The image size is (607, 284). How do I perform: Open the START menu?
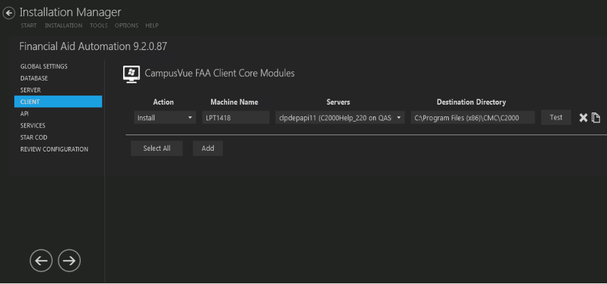pyautogui.click(x=29, y=25)
